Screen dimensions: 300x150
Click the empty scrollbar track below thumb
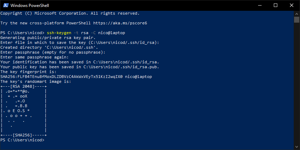click(x=297, y=84)
